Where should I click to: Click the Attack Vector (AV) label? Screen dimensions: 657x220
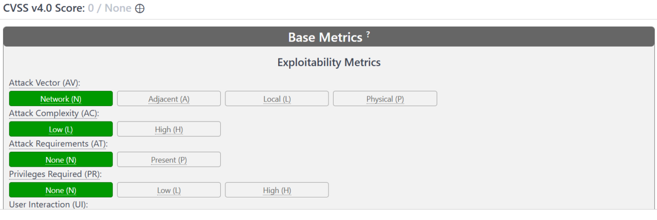pos(45,83)
